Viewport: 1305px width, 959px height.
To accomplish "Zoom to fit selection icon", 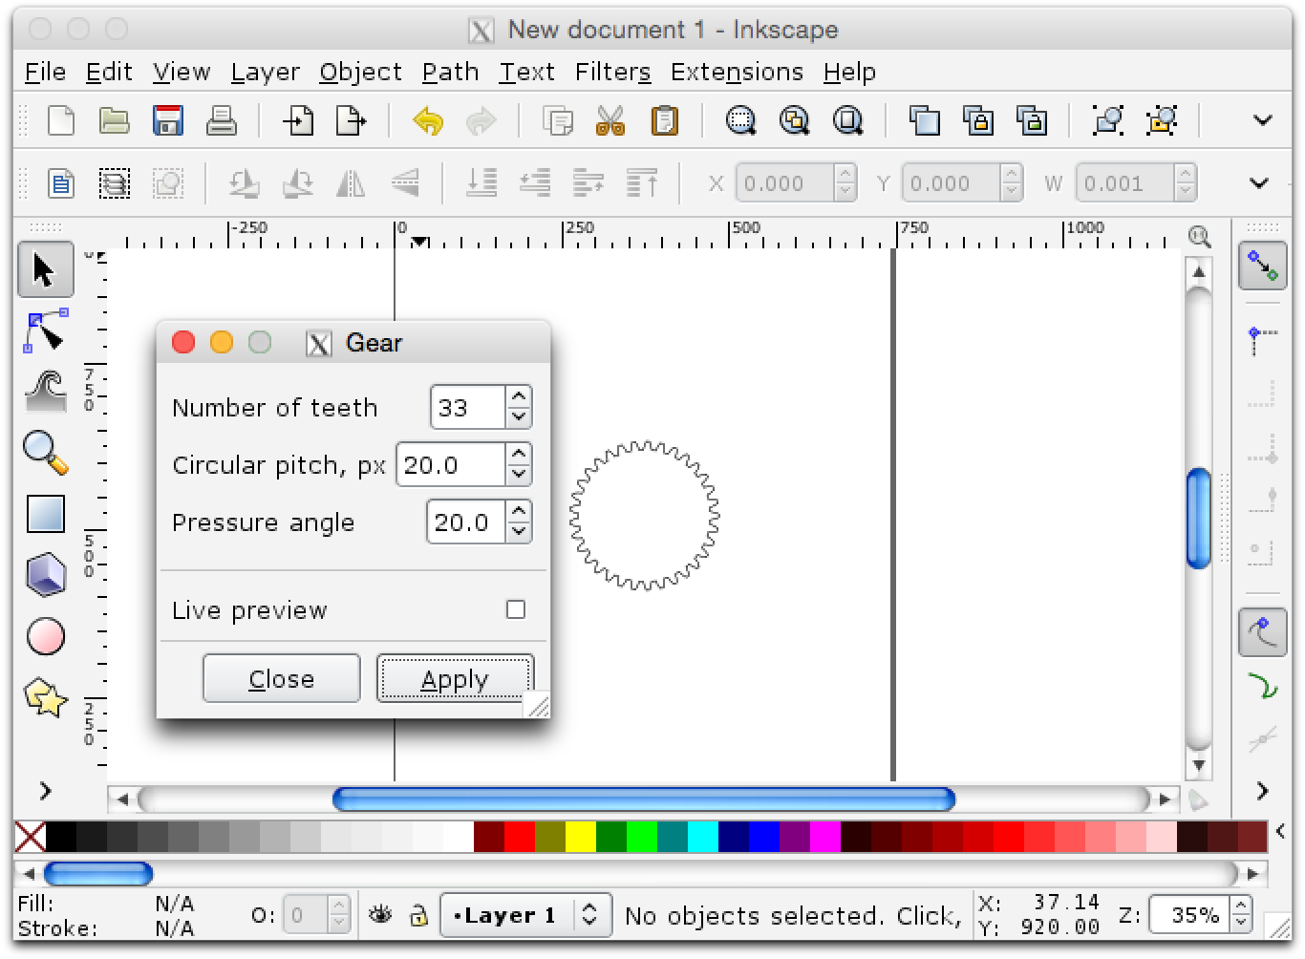I will pos(740,121).
